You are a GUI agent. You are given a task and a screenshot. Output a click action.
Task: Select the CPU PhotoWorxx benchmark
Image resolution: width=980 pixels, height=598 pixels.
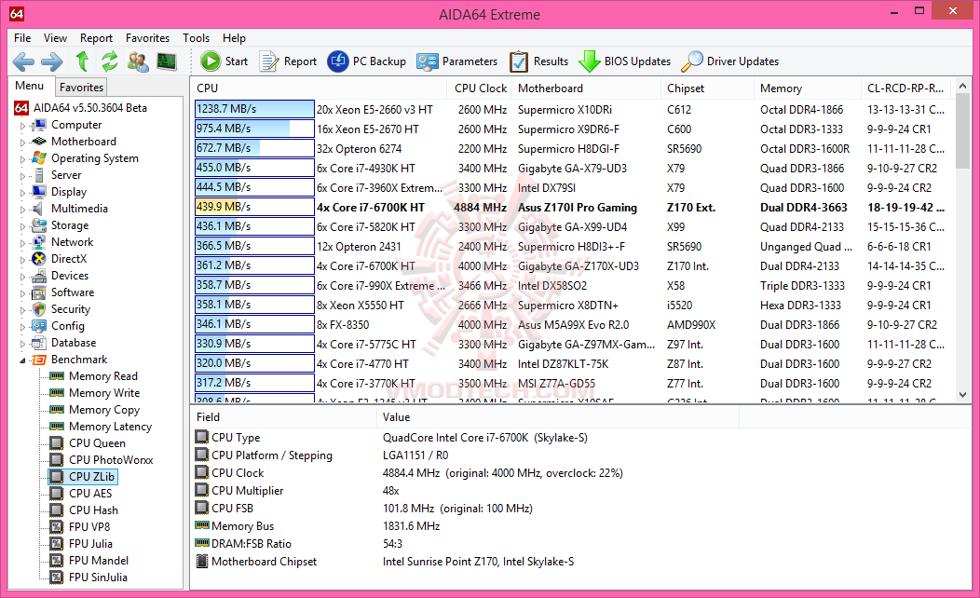(x=111, y=460)
